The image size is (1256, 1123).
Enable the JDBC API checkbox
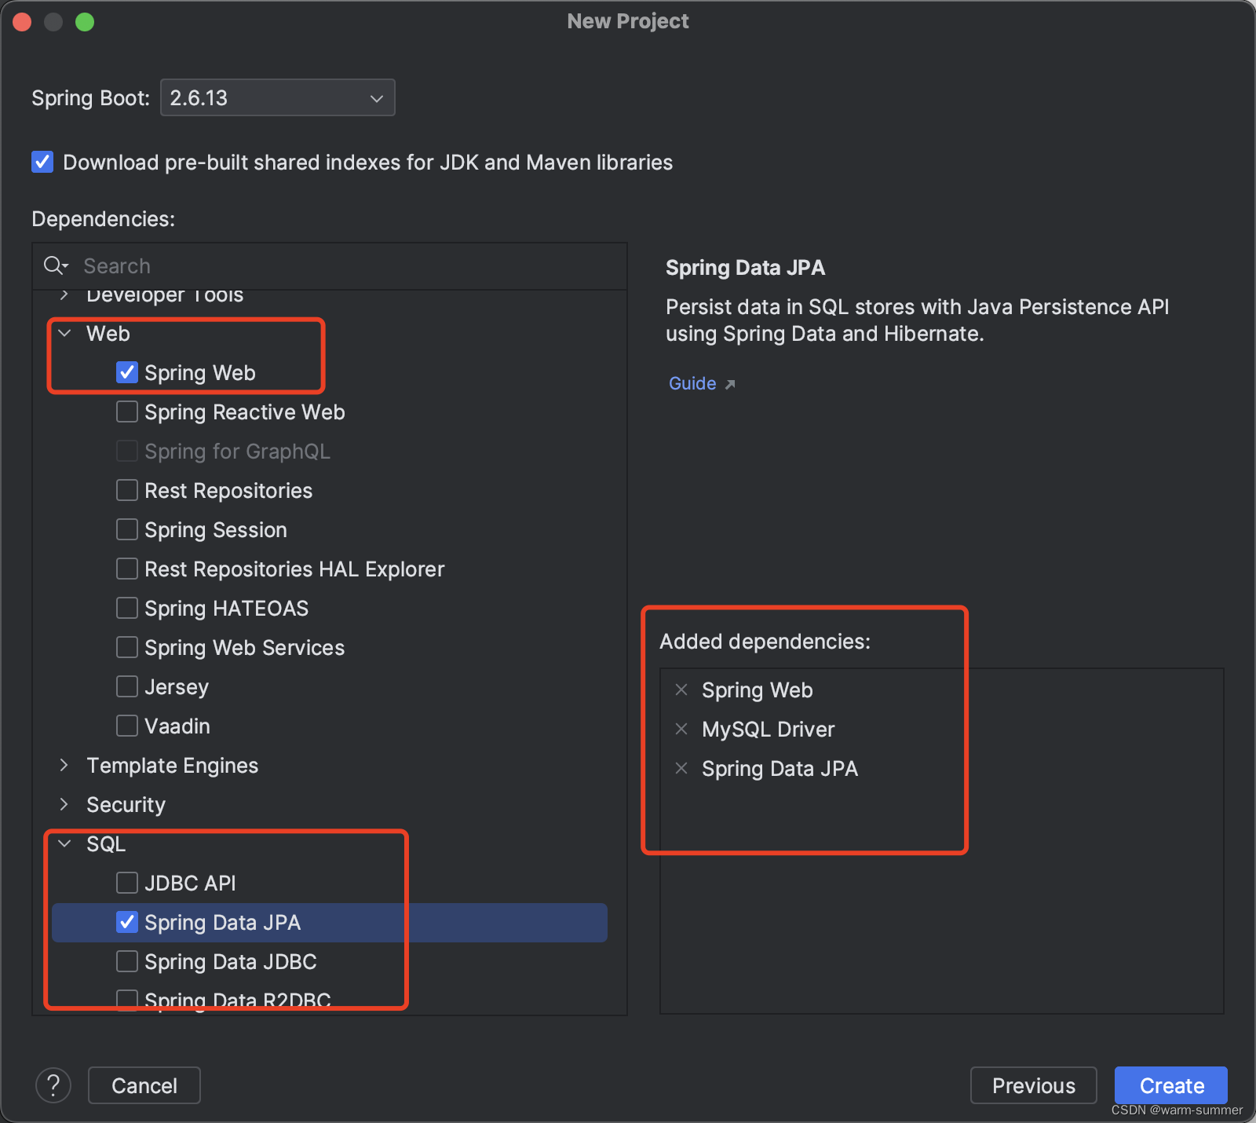(x=127, y=883)
